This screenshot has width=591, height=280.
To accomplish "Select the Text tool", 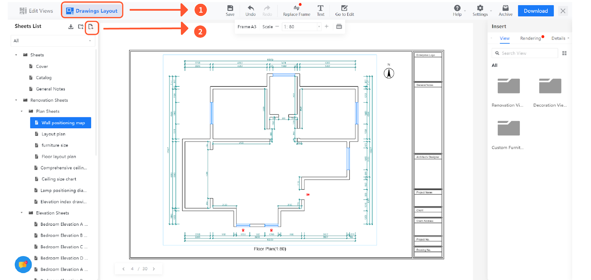I will (x=320, y=10).
